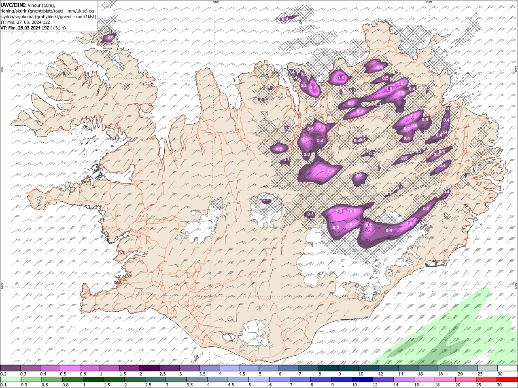Click the bright red 30 rain swatch

[x=507, y=380]
